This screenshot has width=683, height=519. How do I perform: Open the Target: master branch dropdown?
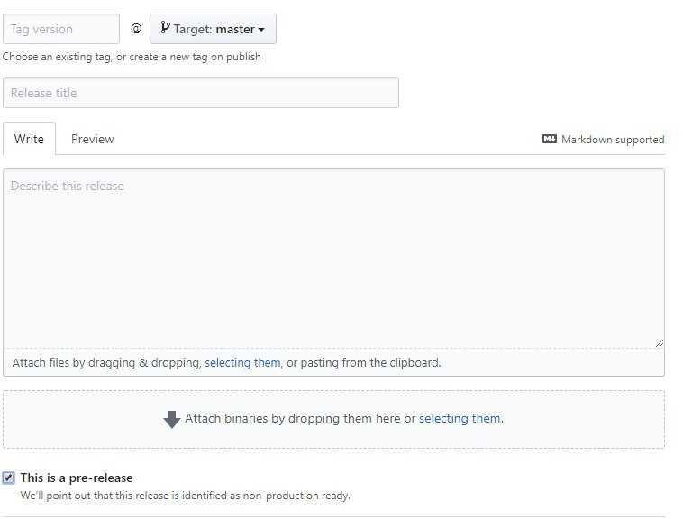[213, 29]
